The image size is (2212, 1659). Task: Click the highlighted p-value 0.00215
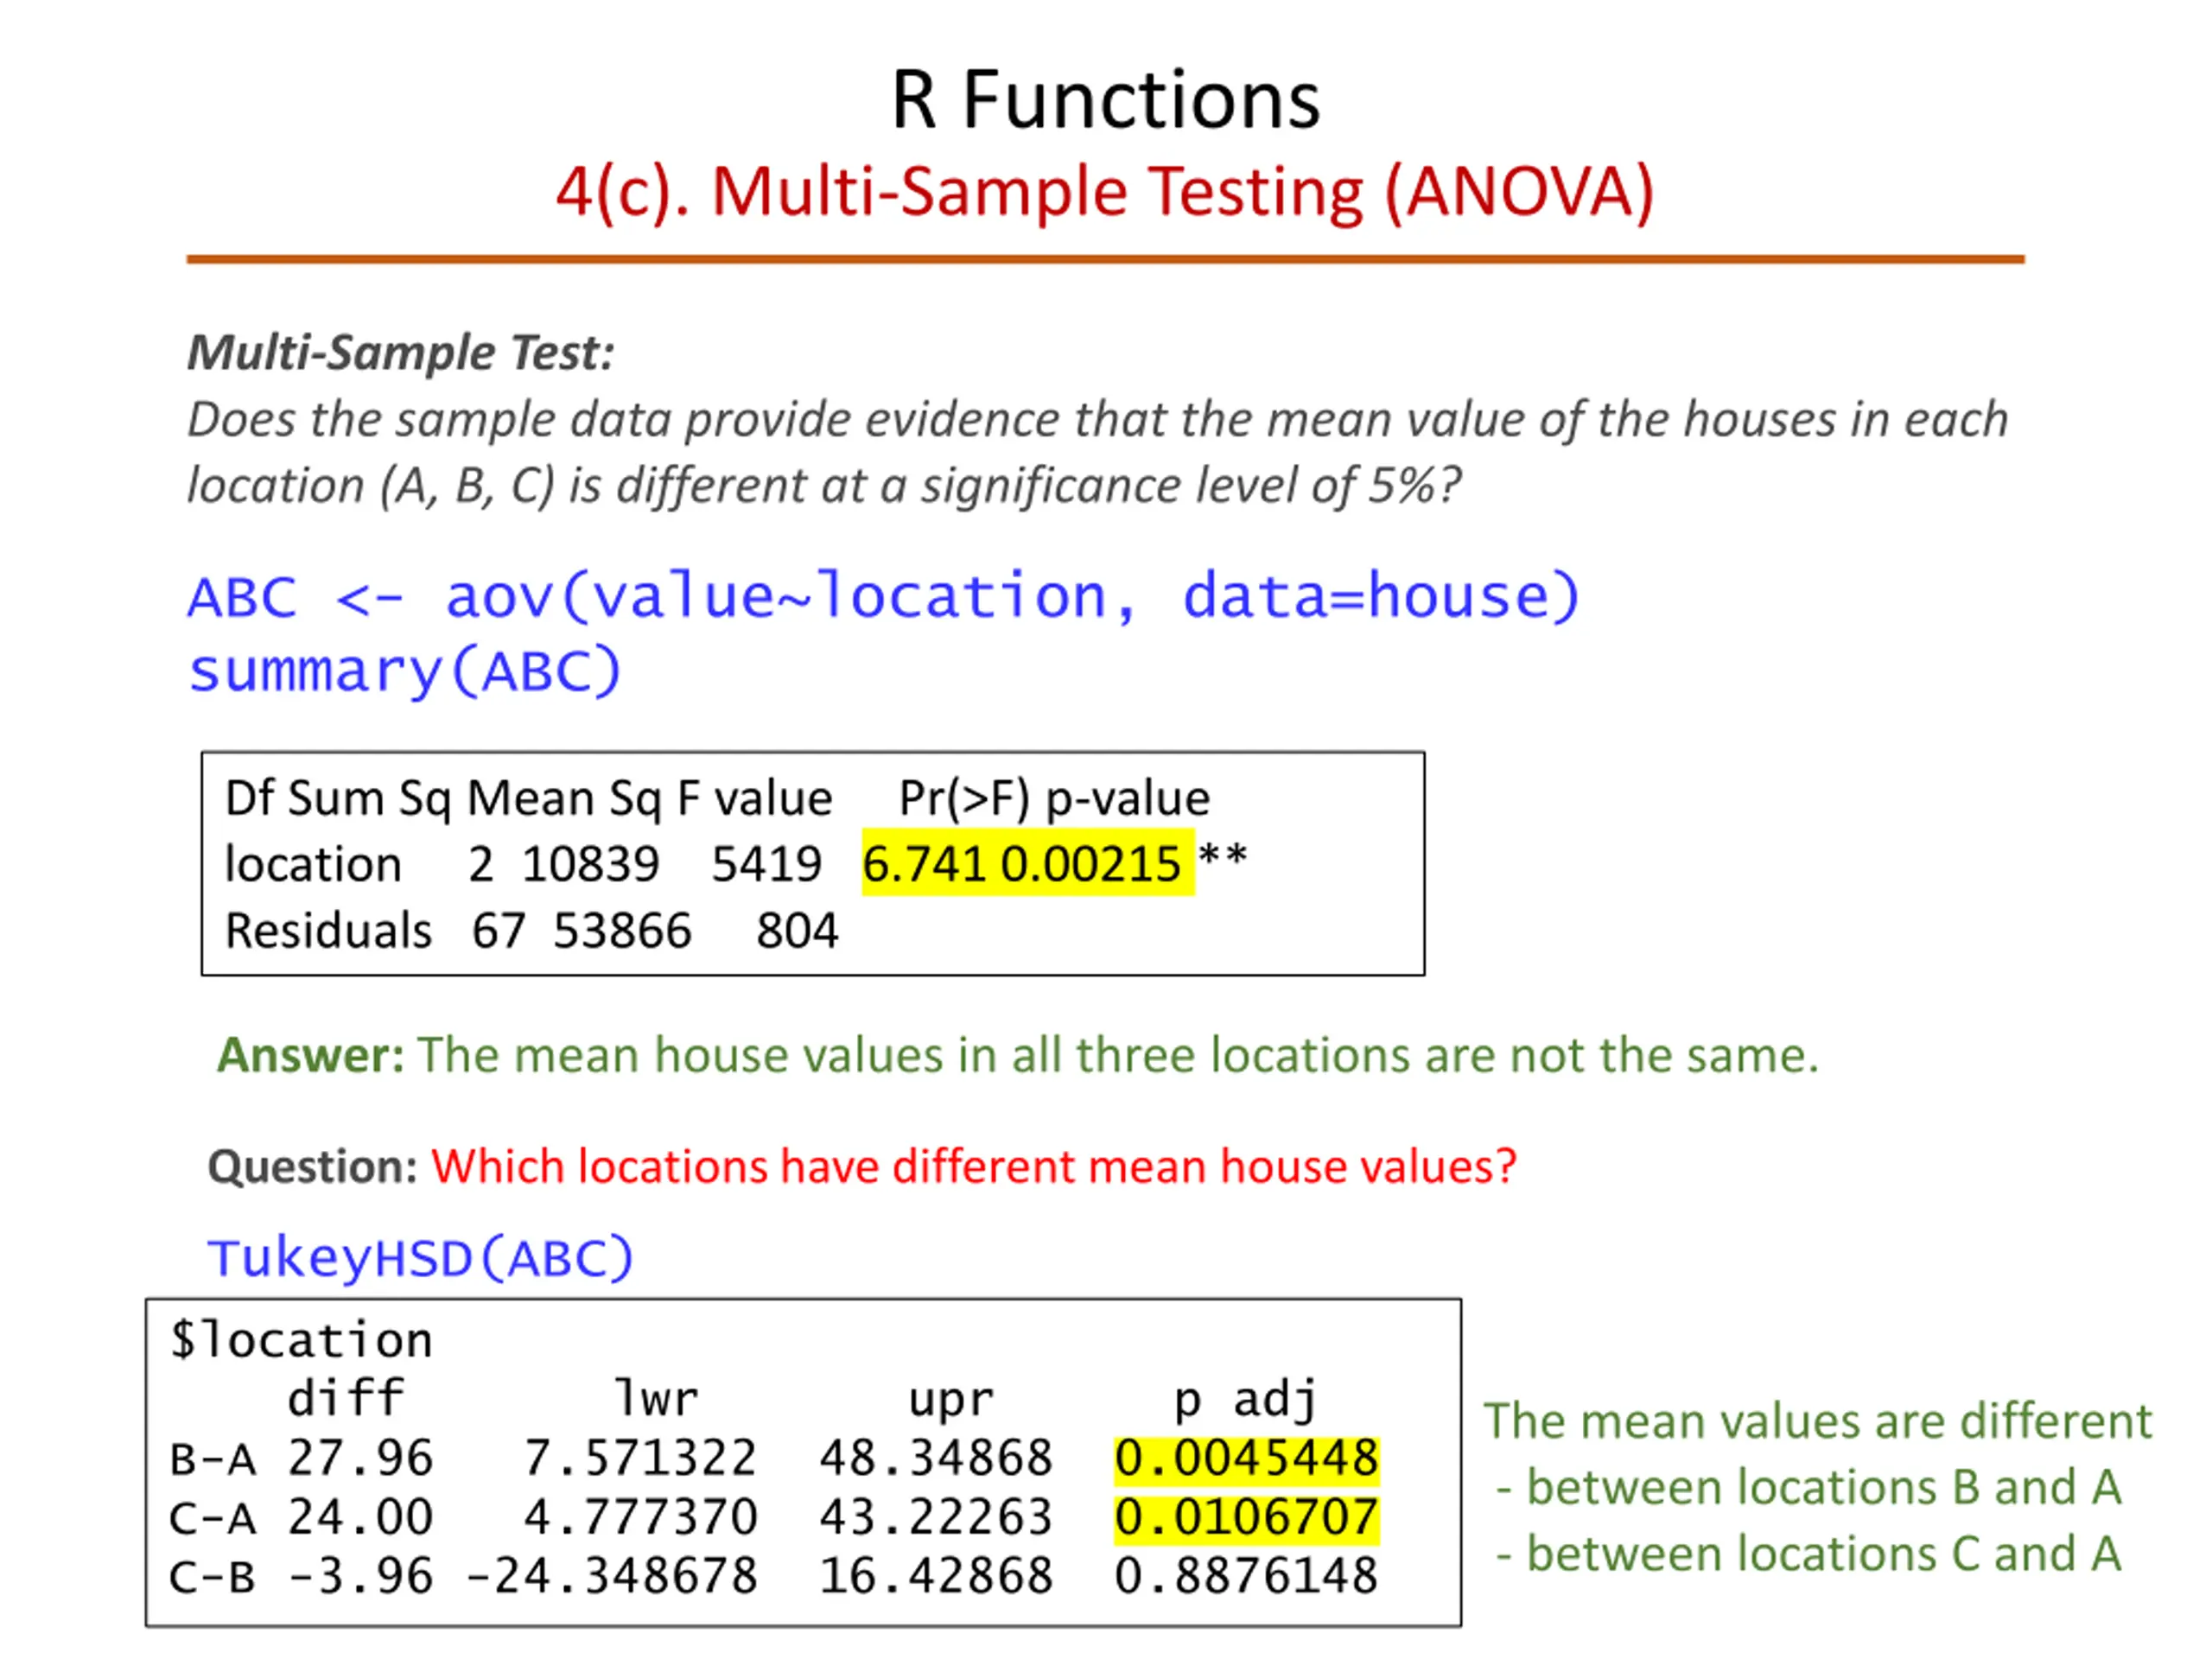point(1091,863)
